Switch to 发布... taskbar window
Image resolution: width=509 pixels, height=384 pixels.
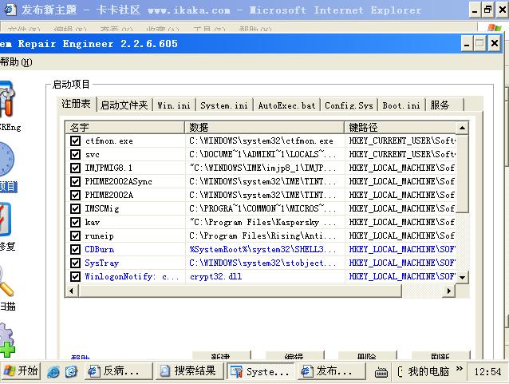[331, 371]
